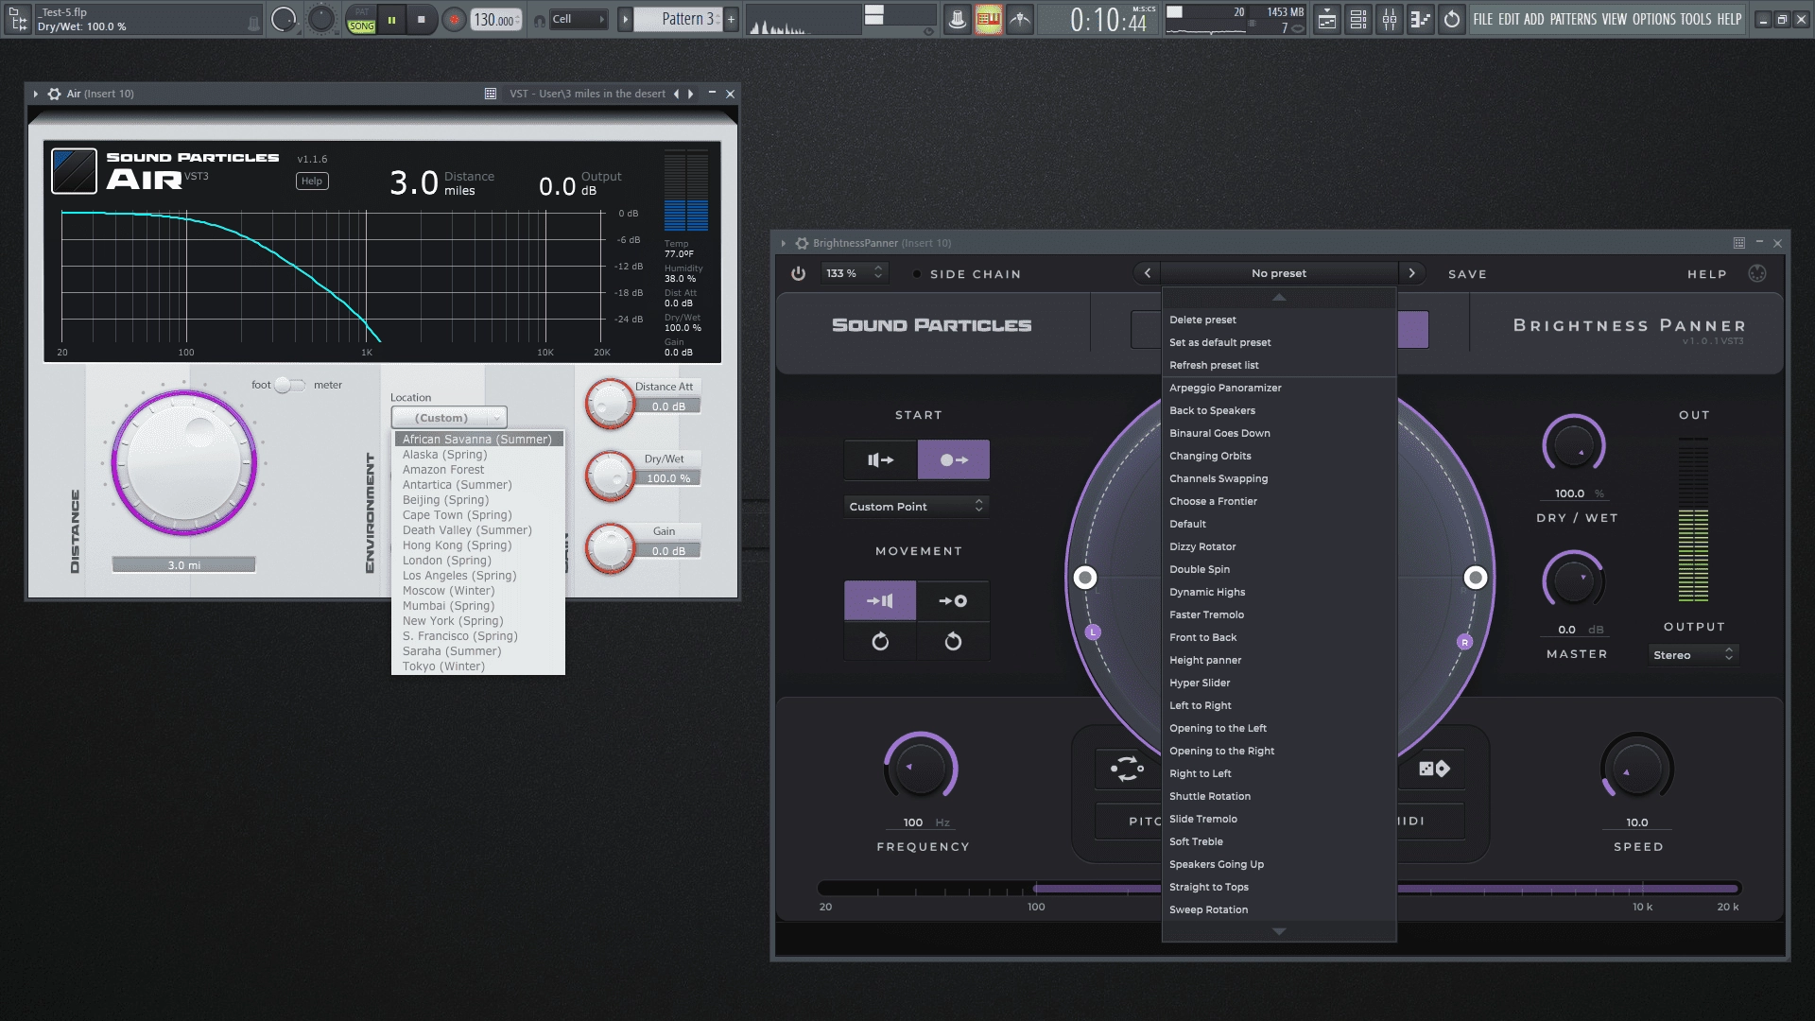
Task: Click BrightnessPanner window gear icon
Action: [802, 243]
